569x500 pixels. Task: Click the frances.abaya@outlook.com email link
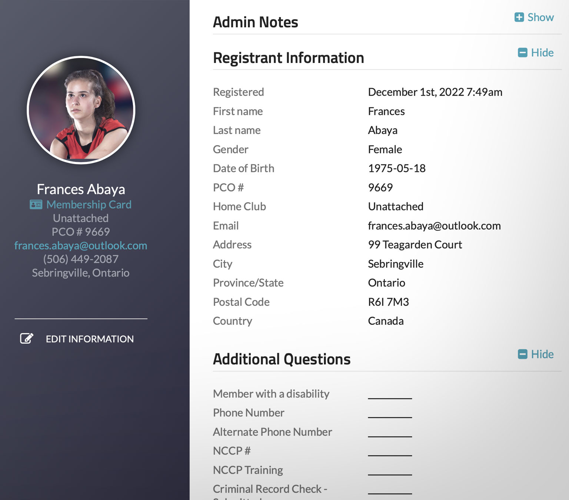pyautogui.click(x=80, y=246)
